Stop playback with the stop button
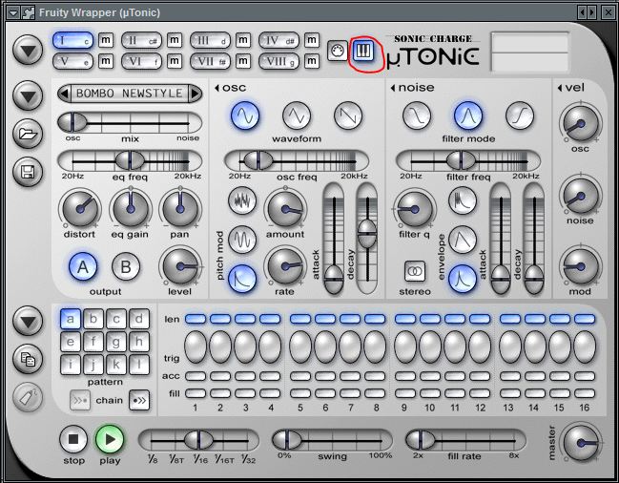619x483 pixels. [73, 439]
